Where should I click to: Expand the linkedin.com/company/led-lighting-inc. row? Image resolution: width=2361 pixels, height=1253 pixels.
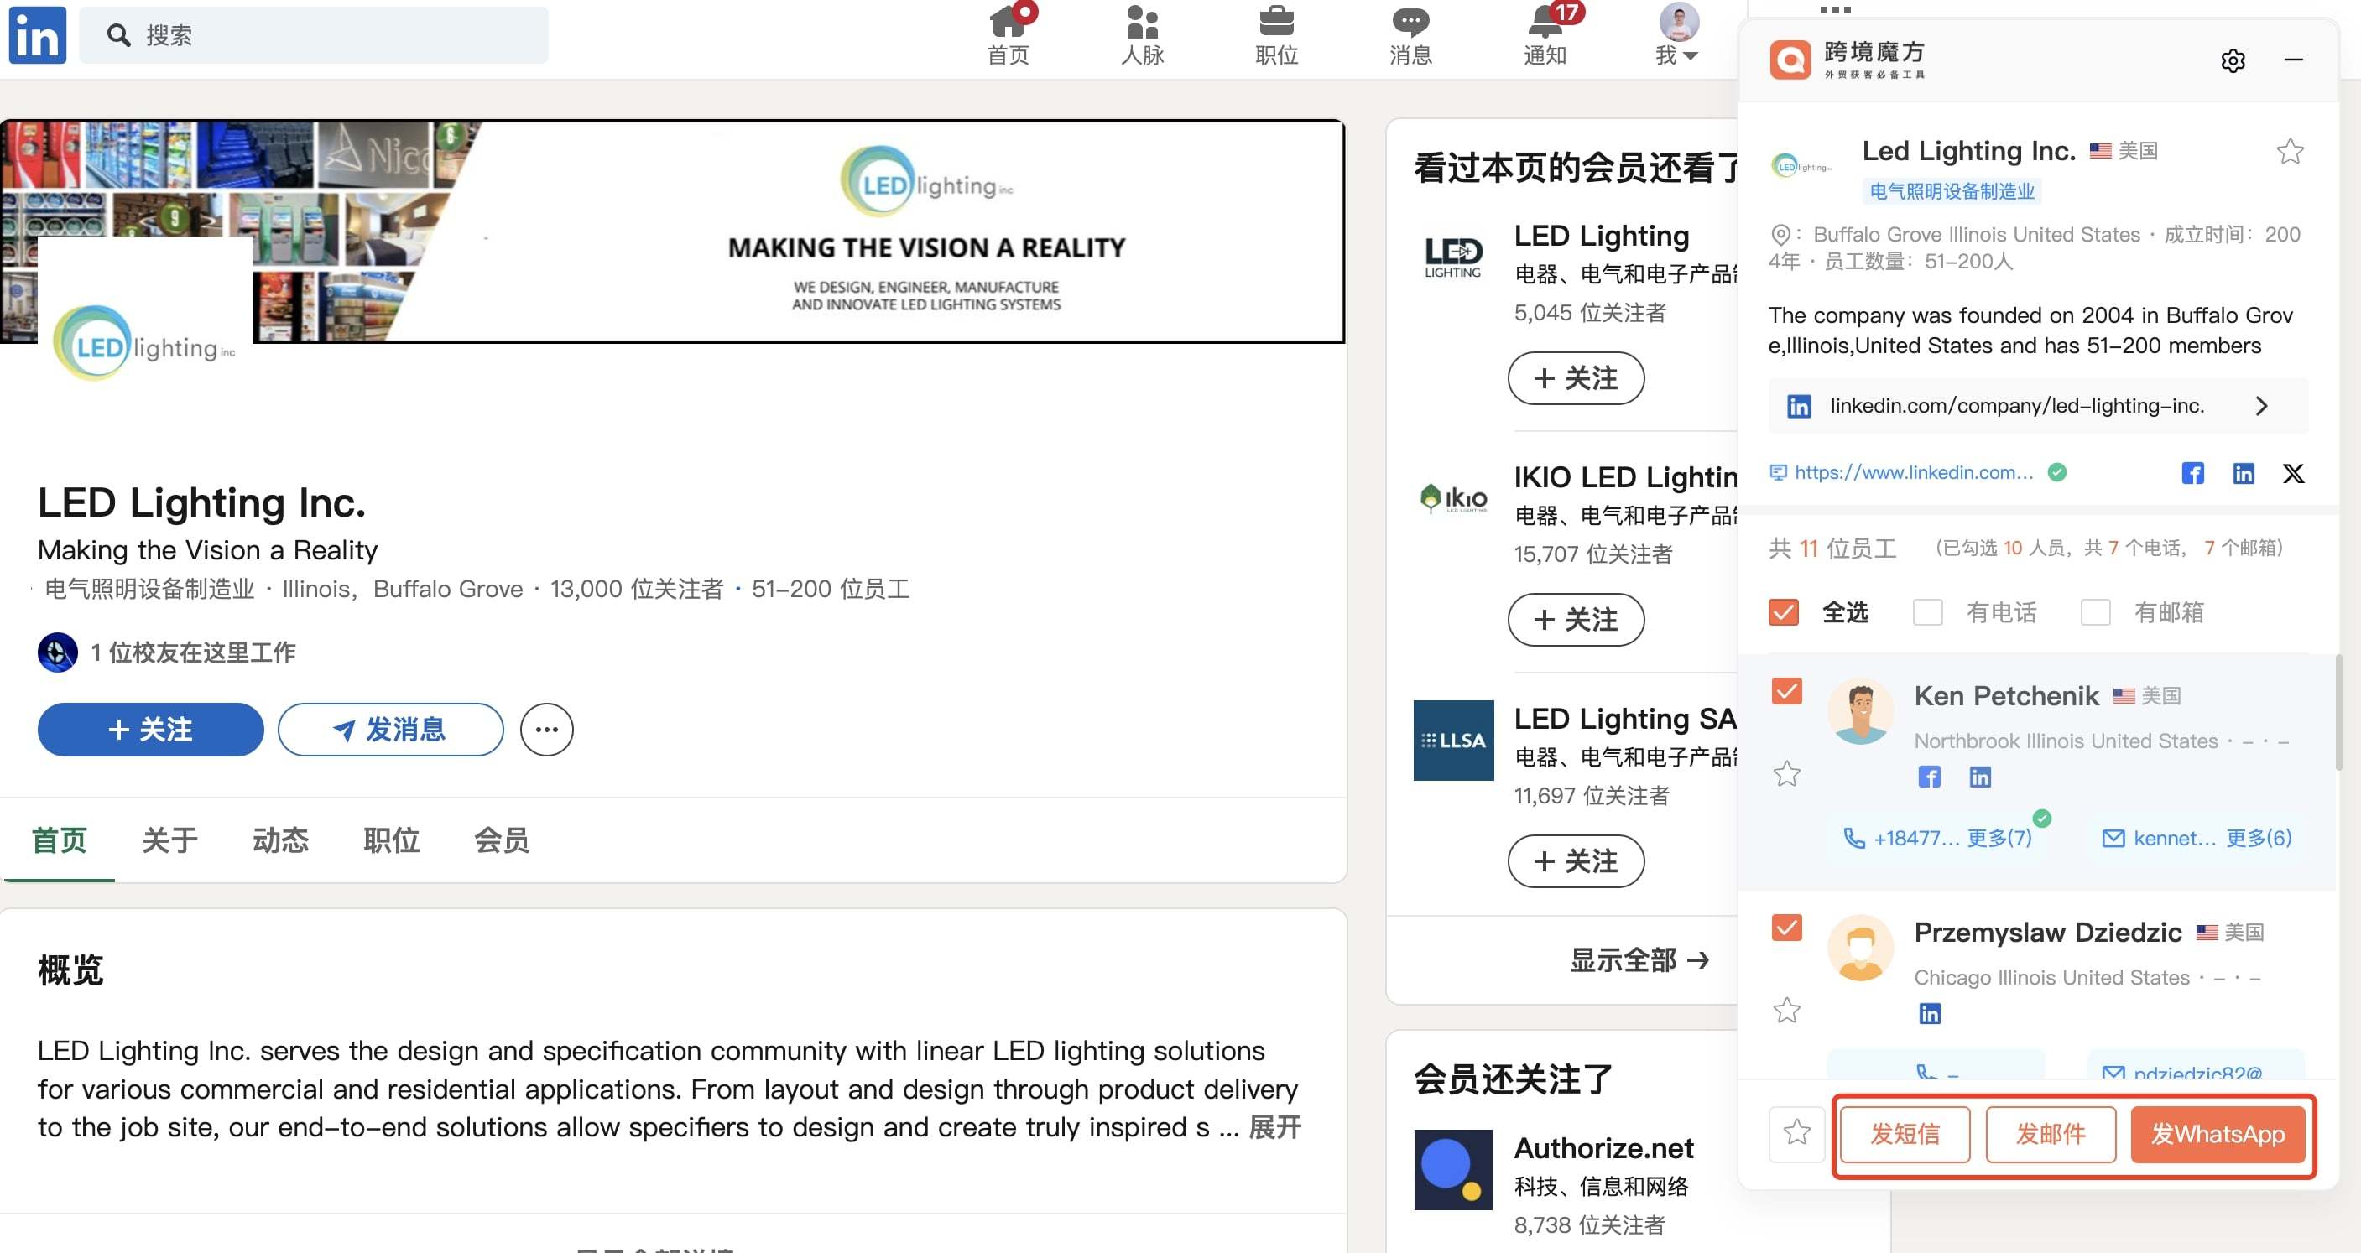(x=2037, y=406)
